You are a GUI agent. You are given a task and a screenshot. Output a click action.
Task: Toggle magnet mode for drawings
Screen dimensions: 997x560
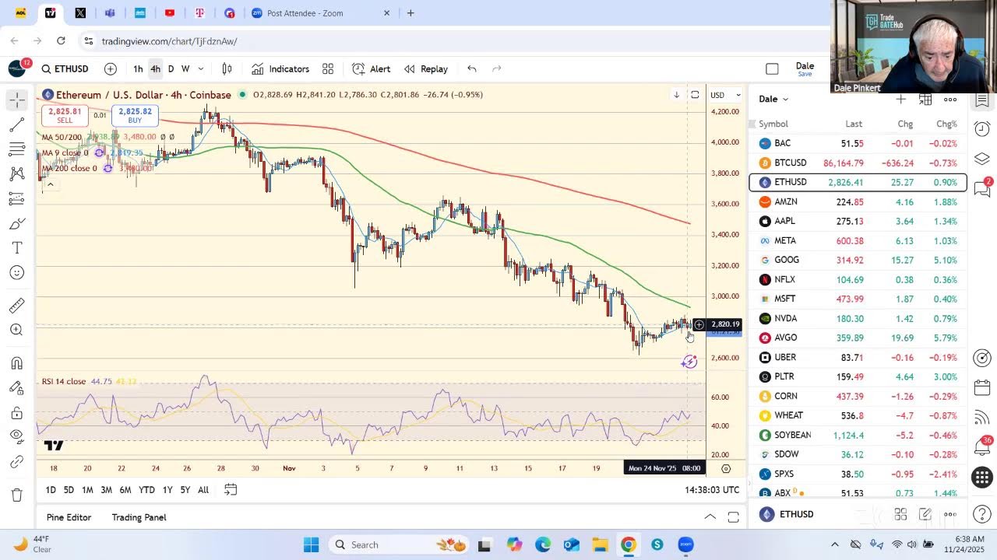click(x=17, y=363)
